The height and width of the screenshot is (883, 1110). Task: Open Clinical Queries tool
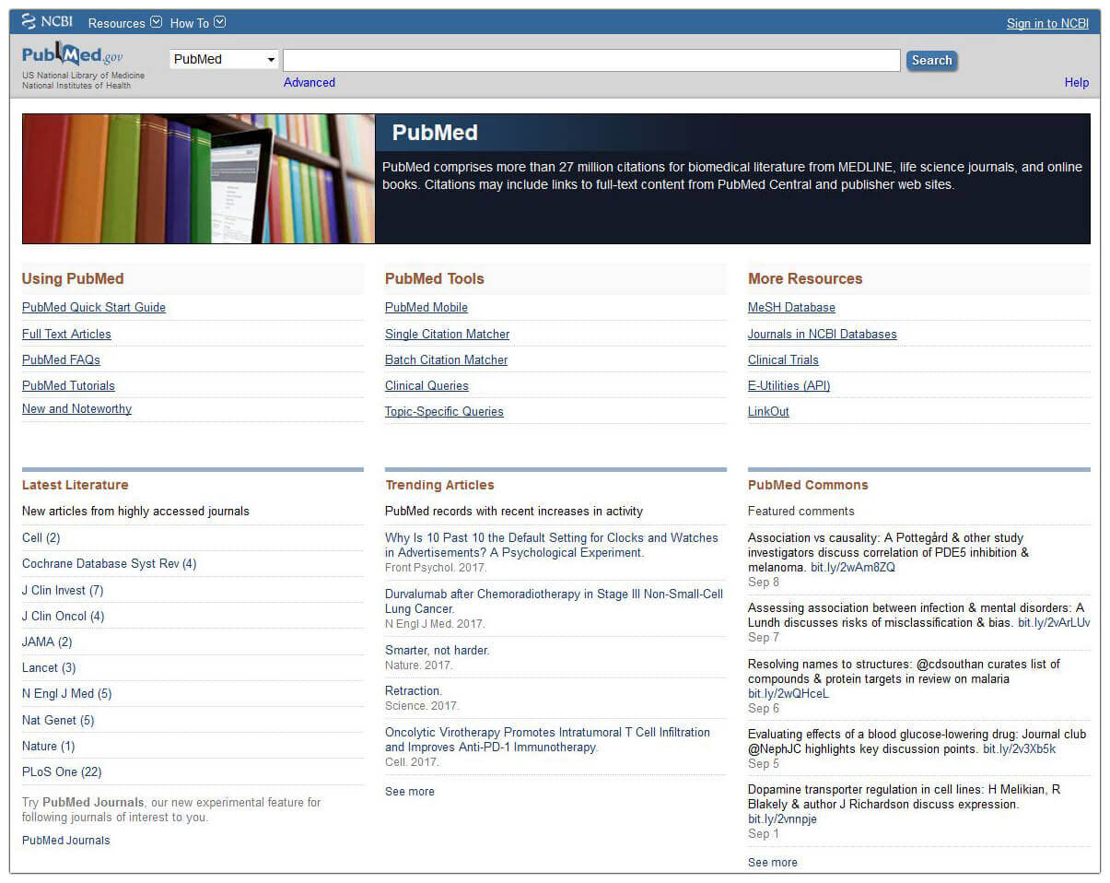tap(426, 386)
